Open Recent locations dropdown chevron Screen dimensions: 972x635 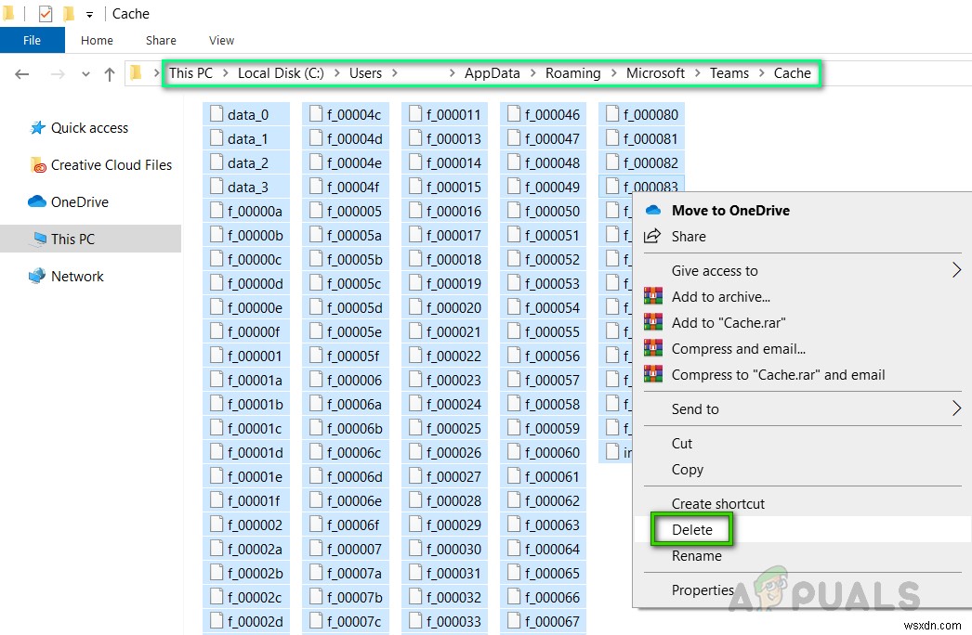click(86, 74)
